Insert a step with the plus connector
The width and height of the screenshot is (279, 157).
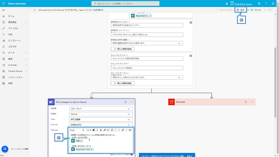point(92,95)
